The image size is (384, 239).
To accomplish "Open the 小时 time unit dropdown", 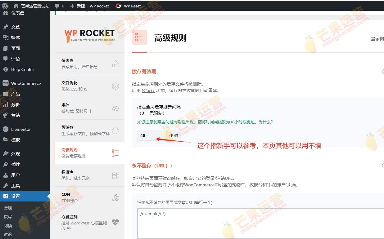I will click(x=174, y=135).
